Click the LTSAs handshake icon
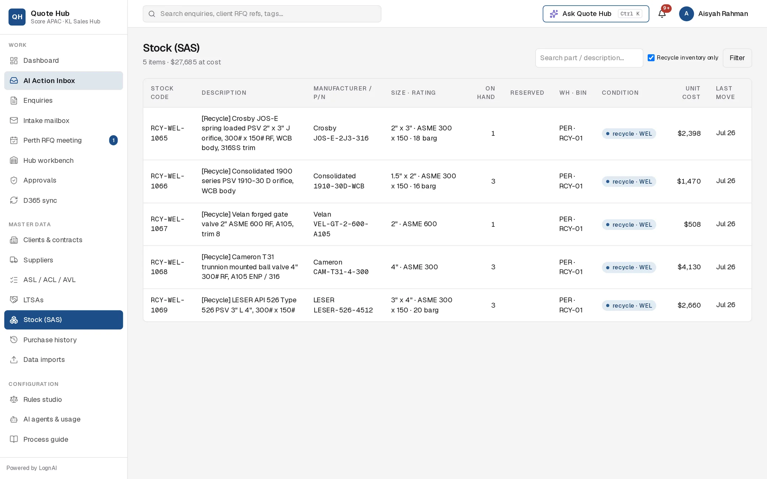 [14, 300]
